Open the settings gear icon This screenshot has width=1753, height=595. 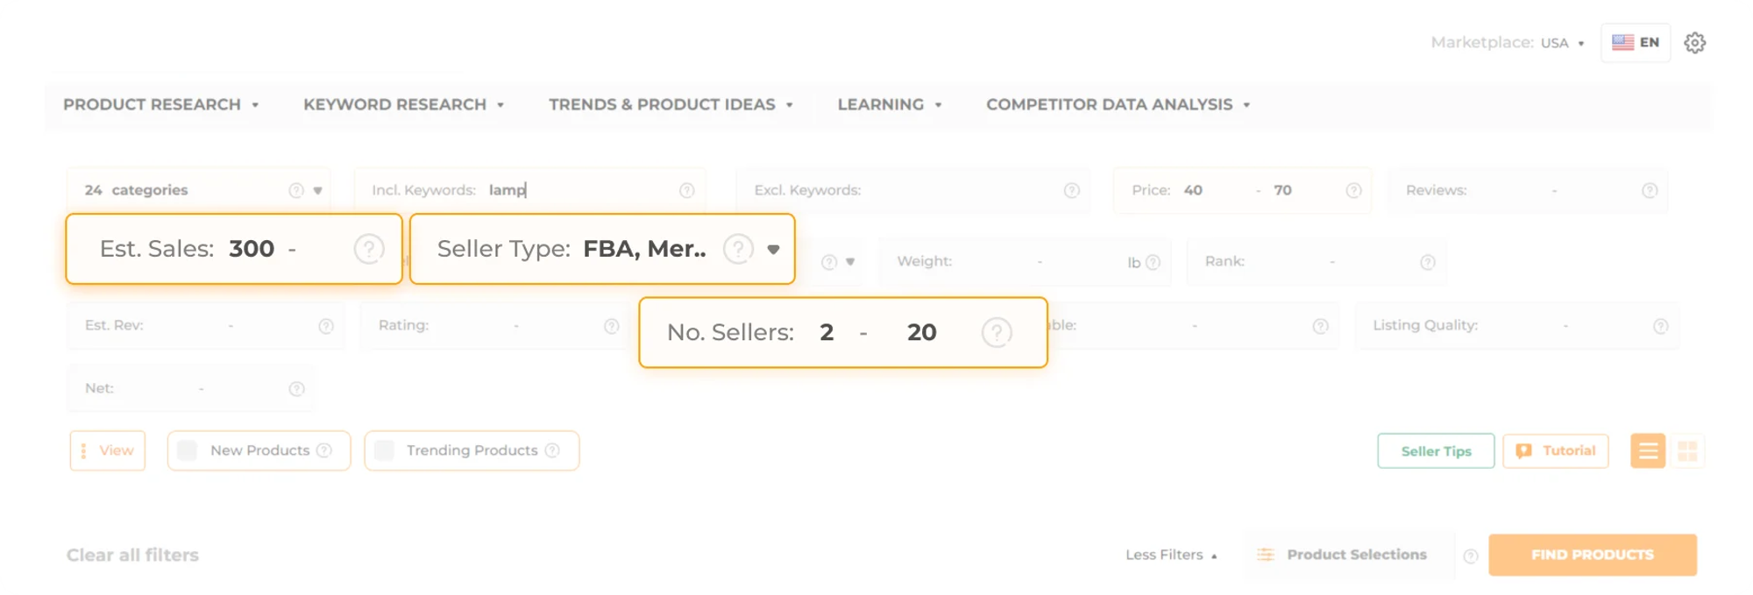pyautogui.click(x=1694, y=43)
